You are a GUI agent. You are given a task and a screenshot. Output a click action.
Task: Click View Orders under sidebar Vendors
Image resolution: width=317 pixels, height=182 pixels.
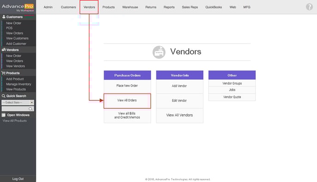[14, 61]
